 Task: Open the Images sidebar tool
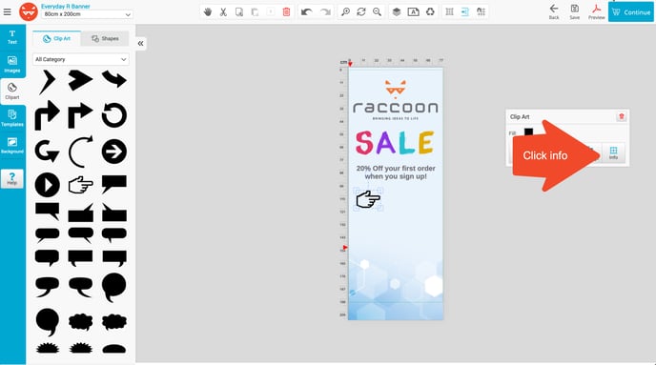coord(12,64)
